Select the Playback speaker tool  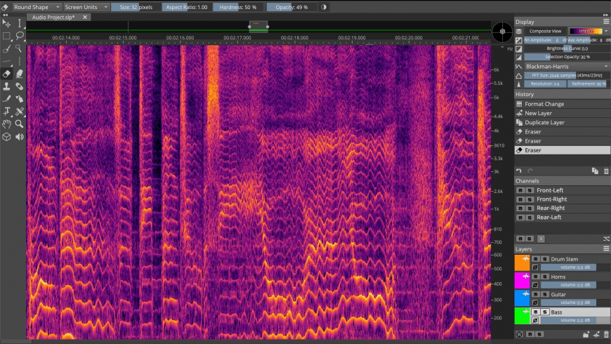click(20, 136)
